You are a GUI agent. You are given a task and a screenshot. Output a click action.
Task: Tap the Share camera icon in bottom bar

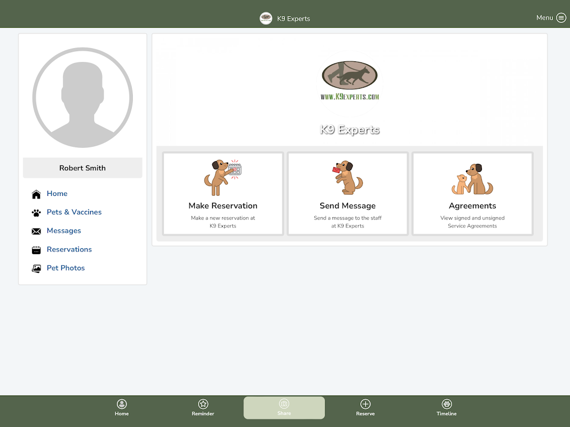[x=284, y=404]
